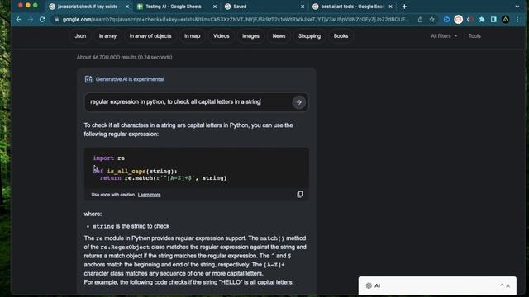Go forward in browser history
529x297 pixels.
coord(31,20)
